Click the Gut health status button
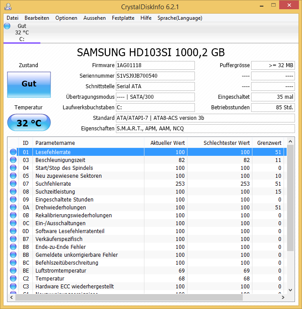Viewport: 302px width, 309px height. [29, 85]
